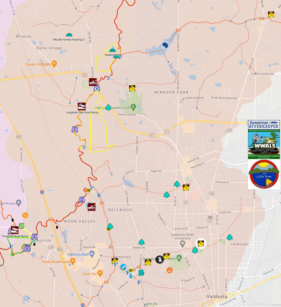The height and width of the screenshot is (307, 281).
Task: Click the green tree icon at Valdosta Country Club
Action: click(x=108, y=107)
